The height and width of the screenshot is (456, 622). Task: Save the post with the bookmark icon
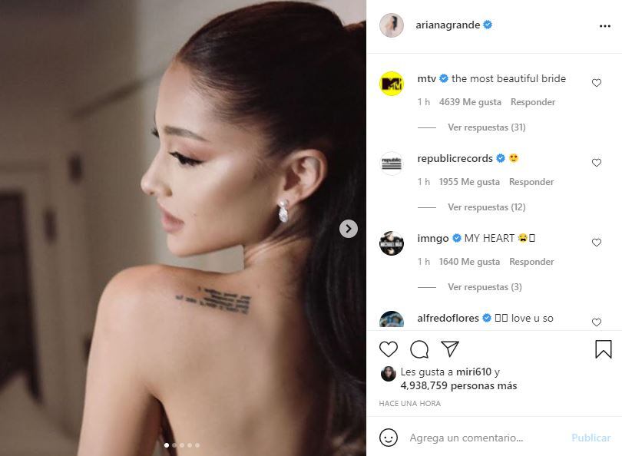point(604,349)
